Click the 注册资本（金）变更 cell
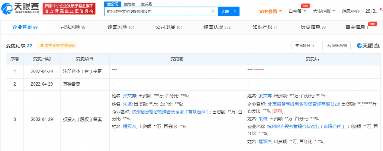This screenshot has height=151, width=383. [x=85, y=72]
